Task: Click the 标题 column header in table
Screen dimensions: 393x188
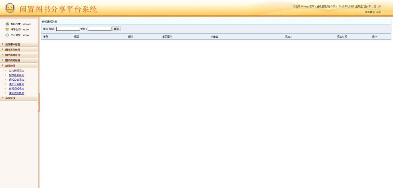Action: click(x=76, y=37)
